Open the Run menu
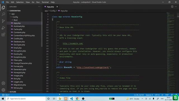 click(x=38, y=2)
